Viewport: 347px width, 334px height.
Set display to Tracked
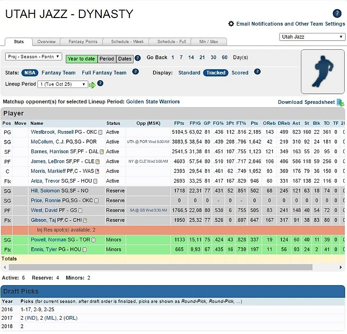pyautogui.click(x=216, y=73)
